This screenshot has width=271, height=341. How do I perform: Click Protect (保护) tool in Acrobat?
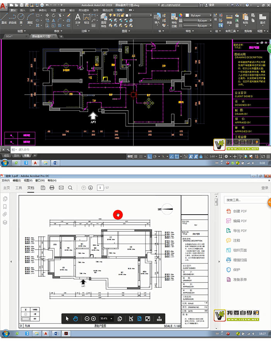coord(233,270)
